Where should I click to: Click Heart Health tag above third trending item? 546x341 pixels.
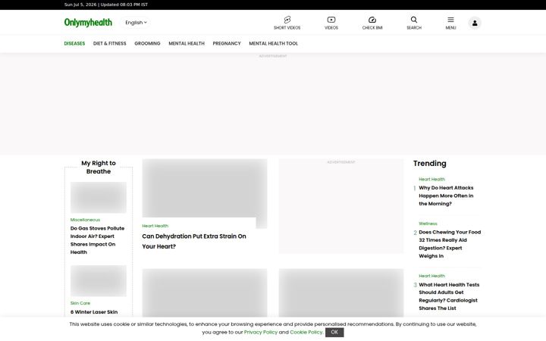pyautogui.click(x=431, y=276)
